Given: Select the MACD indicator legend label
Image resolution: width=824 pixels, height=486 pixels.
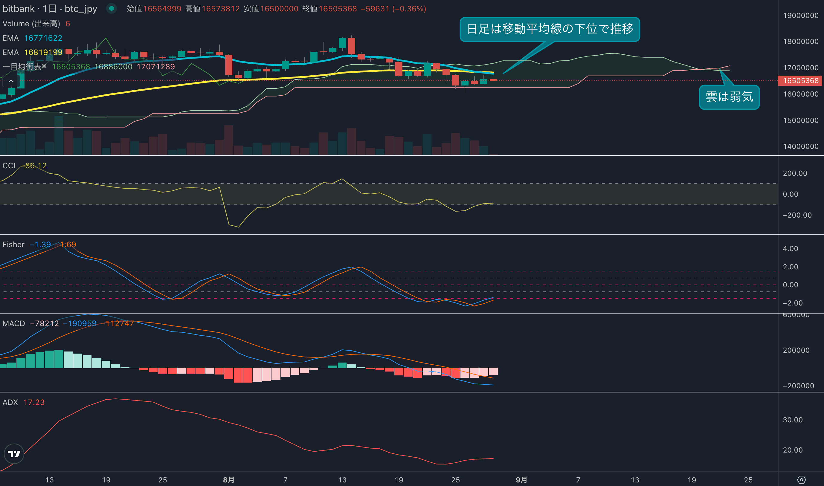Looking at the screenshot, I should click(x=14, y=324).
